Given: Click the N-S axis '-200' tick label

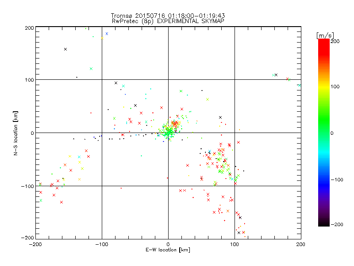Looking at the screenshot, I should (27, 238).
